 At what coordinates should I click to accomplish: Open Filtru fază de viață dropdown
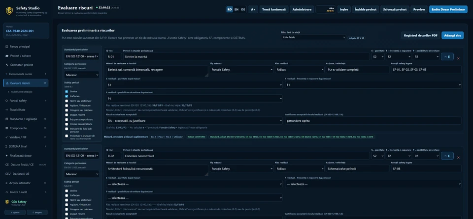[x=313, y=37]
